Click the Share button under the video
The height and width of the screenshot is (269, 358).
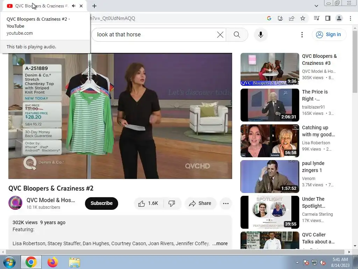tap(200, 204)
